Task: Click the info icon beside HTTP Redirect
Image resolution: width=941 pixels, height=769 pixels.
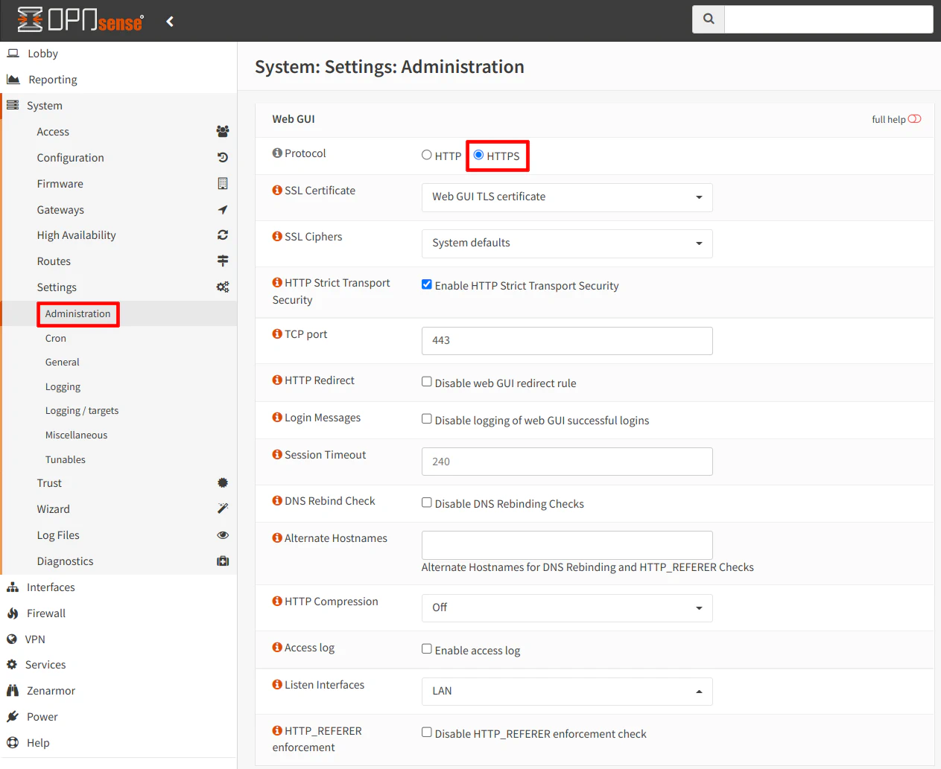Action: click(x=277, y=380)
